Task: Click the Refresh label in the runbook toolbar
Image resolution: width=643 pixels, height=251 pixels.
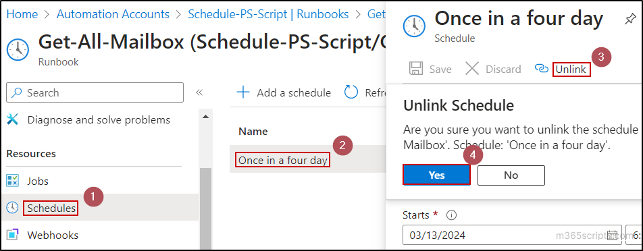Action: pos(376,93)
